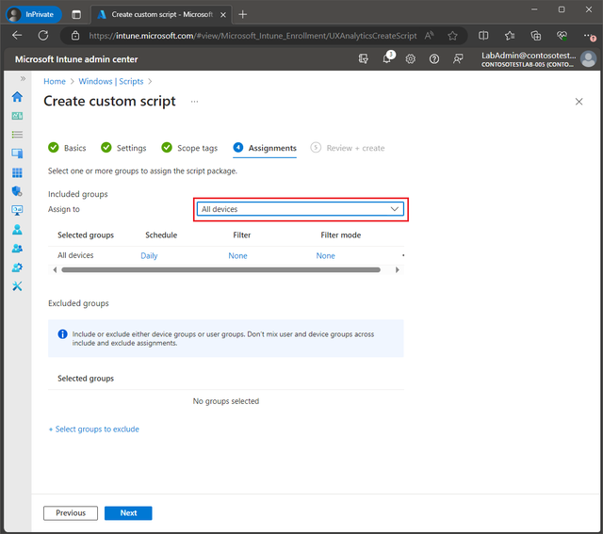Open more options ellipsis beside title

(195, 102)
